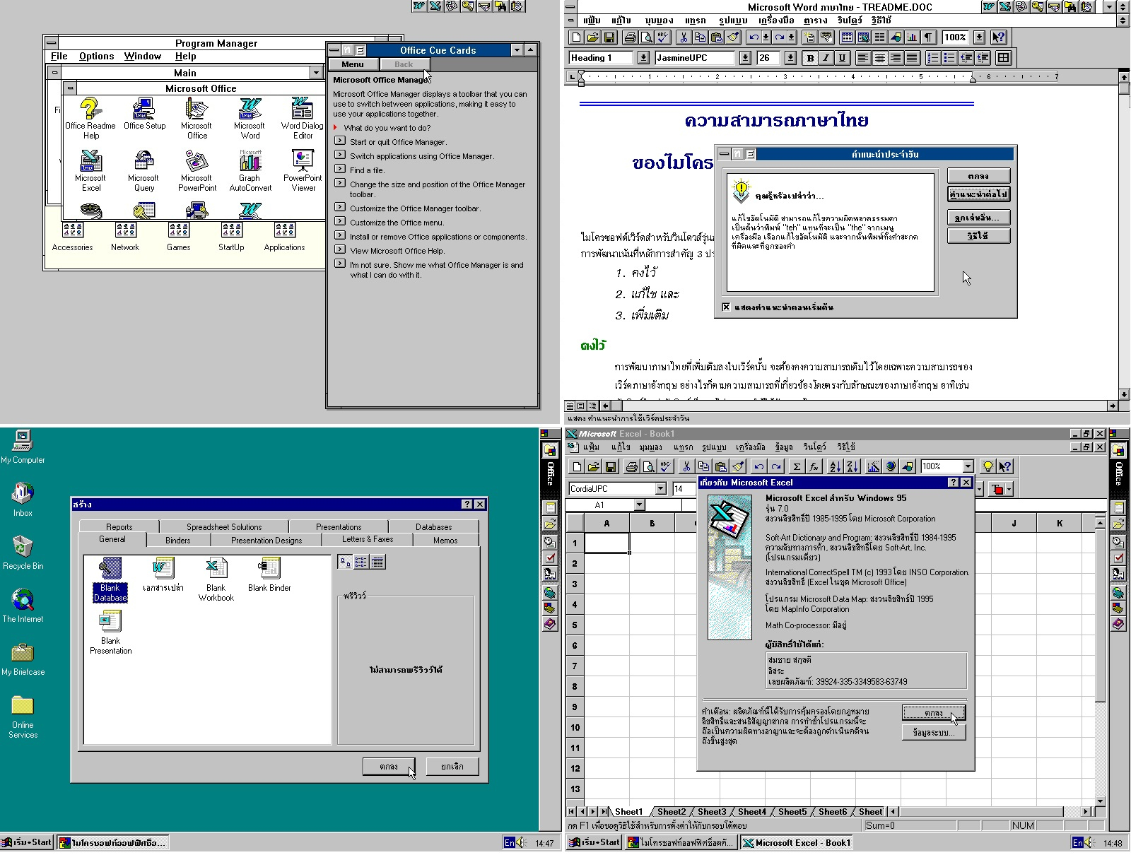This screenshot has height=855, width=1131.
Task: Launch Office Setup icon in Microsoft Office group
Action: [144, 114]
